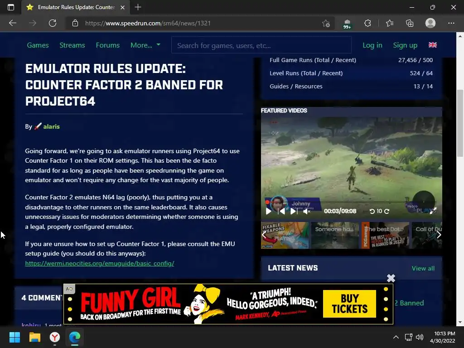Show hidden system tray icons chevron
This screenshot has height=348, width=464.
(x=396, y=337)
